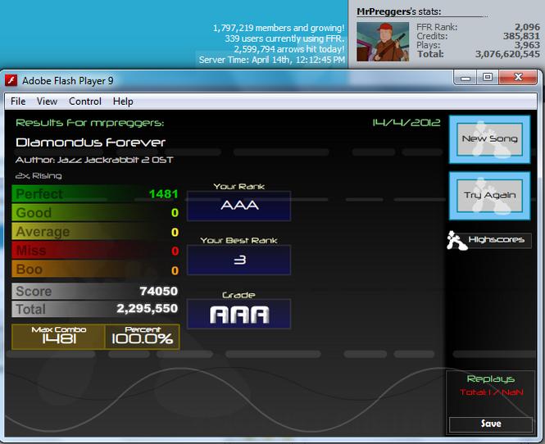
Task: Click MrPreggers's avatar thumbnail
Action: (383, 42)
